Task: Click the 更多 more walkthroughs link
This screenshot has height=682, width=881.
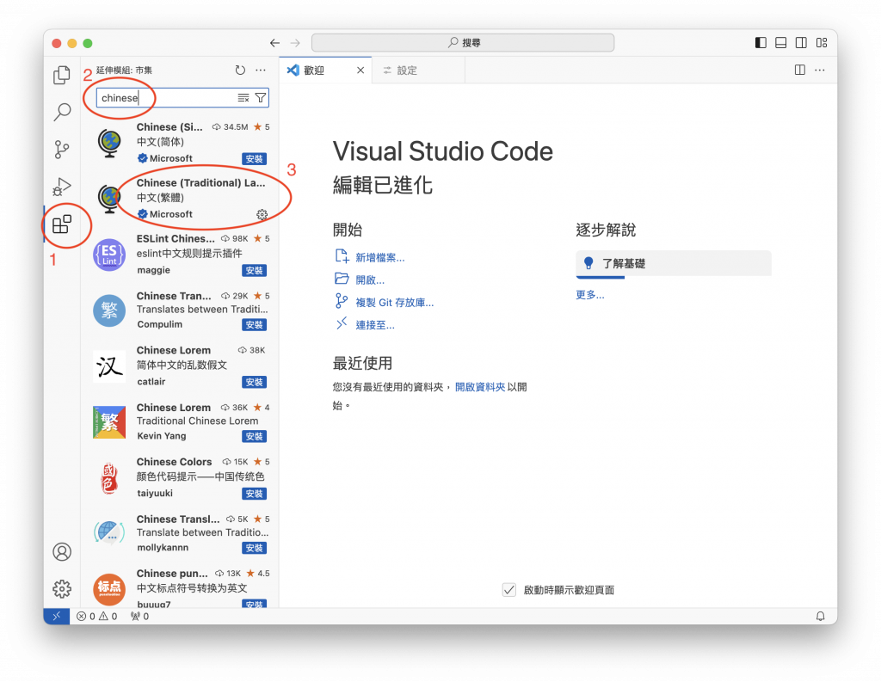Action: click(x=590, y=295)
